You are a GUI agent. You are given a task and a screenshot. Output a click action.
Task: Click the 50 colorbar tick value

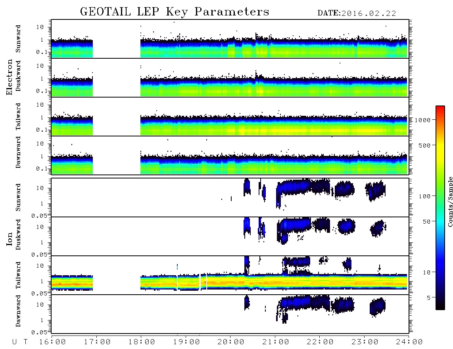(426, 222)
